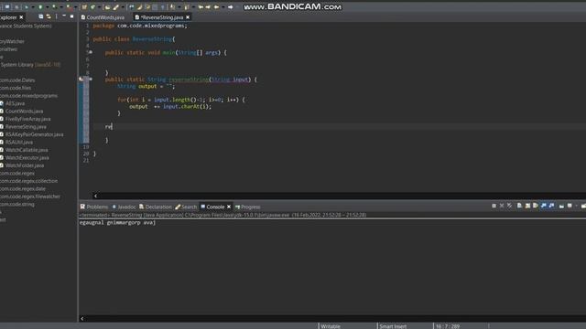
Task: Click Next Annotation toolbar icon
Action: click(x=172, y=6)
